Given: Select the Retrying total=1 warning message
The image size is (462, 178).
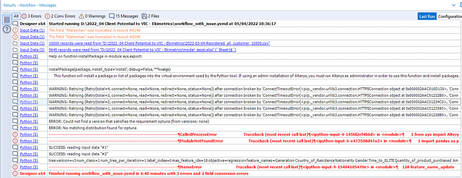Looking at the screenshot, I should pos(254,108).
